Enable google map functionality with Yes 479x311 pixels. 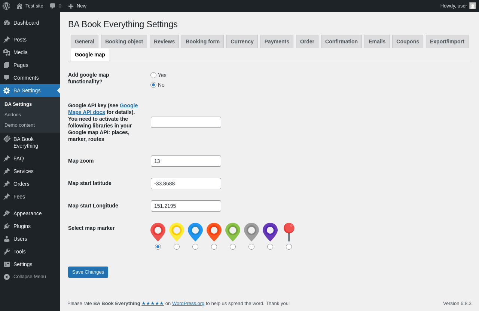(153, 75)
